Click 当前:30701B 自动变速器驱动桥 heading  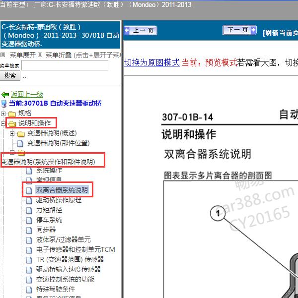[55, 103]
